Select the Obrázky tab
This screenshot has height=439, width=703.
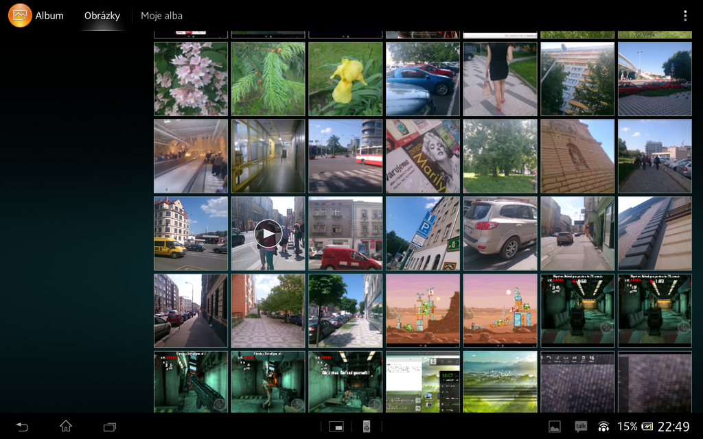pyautogui.click(x=103, y=14)
